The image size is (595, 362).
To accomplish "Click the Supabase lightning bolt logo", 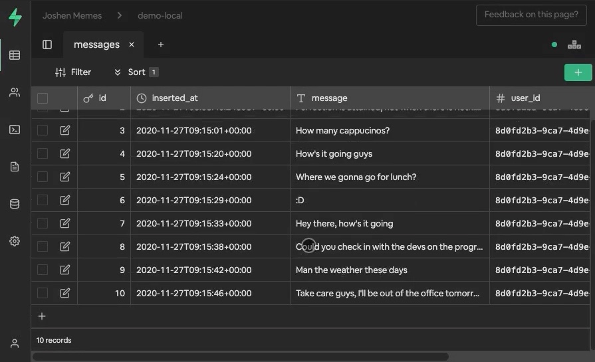I will coord(15,18).
